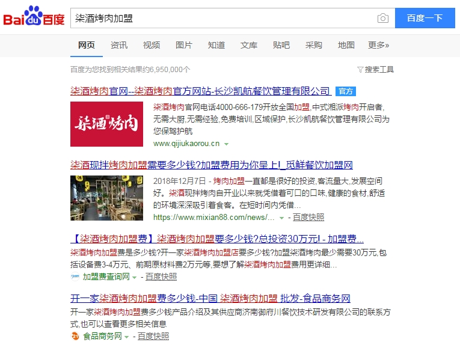The image size is (460, 345).
Task: Expand arrow beside 加盟费查询网
Action: [134, 277]
